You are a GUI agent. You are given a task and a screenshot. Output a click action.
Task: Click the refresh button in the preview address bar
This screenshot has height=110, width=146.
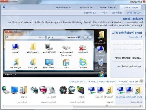point(49,38)
